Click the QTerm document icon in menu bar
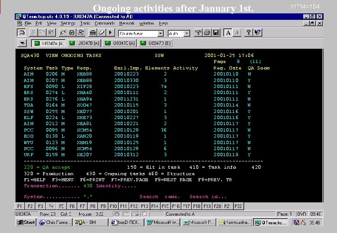 (19, 23)
